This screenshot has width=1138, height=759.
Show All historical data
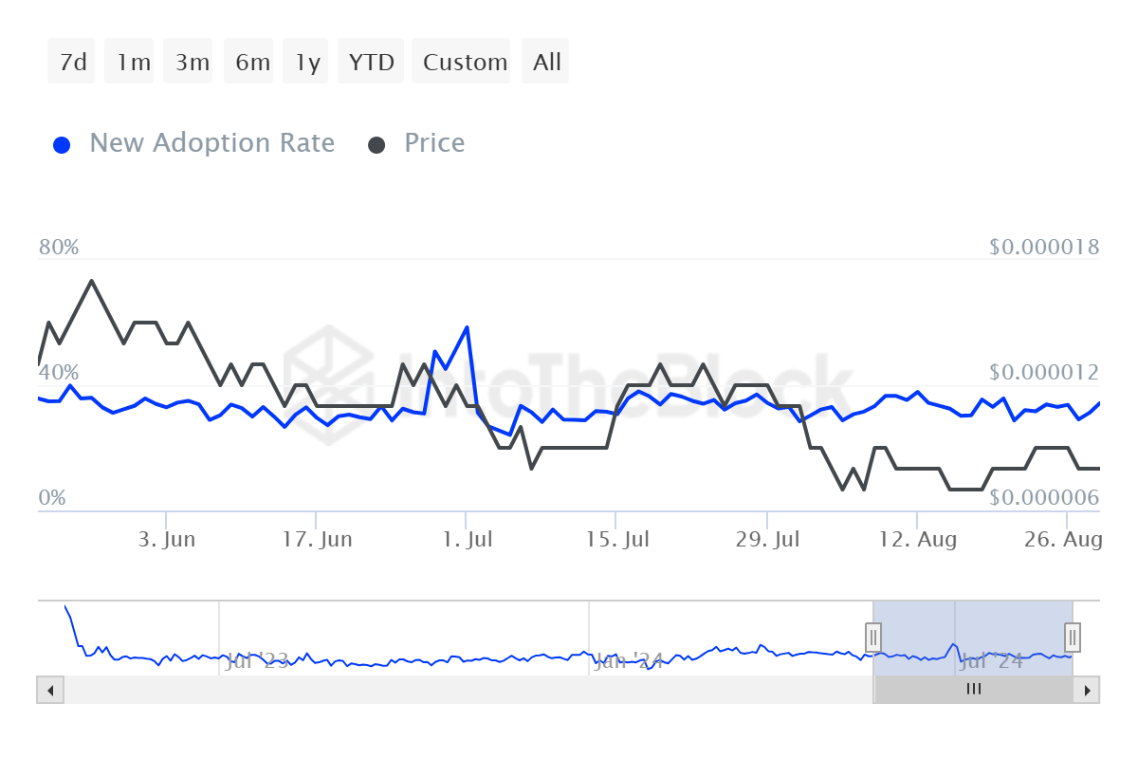547,62
